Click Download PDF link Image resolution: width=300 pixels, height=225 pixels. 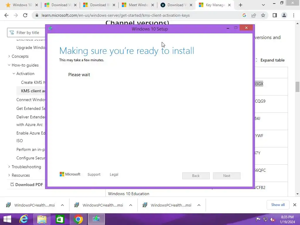(27, 185)
